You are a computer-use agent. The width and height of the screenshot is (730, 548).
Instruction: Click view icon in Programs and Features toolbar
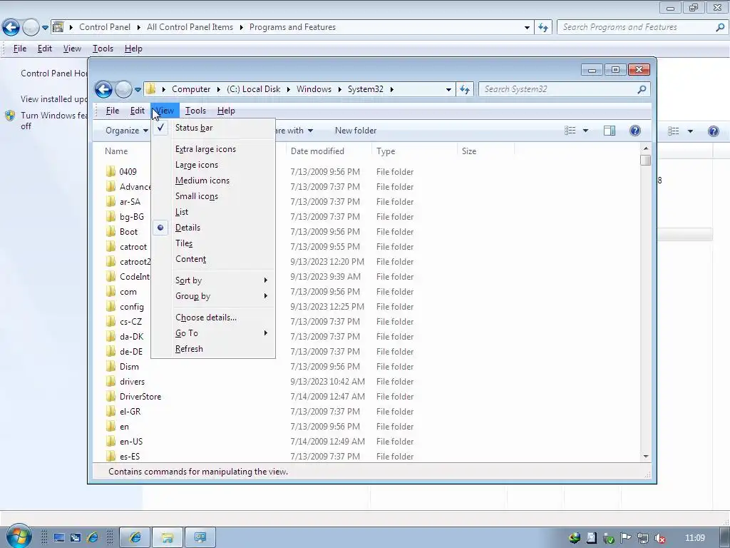(x=674, y=131)
